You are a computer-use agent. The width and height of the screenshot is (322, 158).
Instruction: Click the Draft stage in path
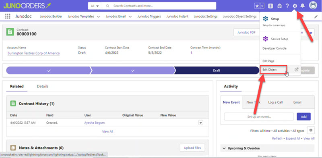[x=217, y=71]
